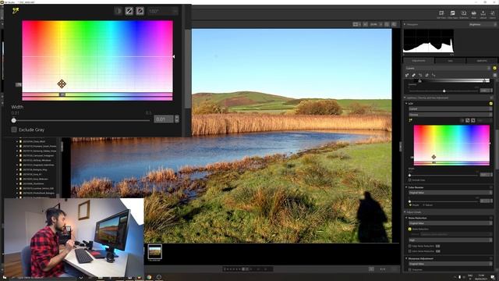Select the landscape thumbnail in the filmstrip
Viewport: 499px width, 281px height.
point(155,251)
